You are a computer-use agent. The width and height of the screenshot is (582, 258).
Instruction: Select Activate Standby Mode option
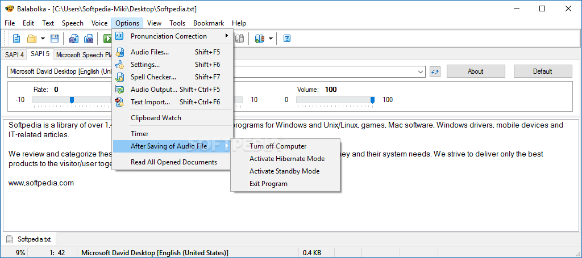coord(285,171)
